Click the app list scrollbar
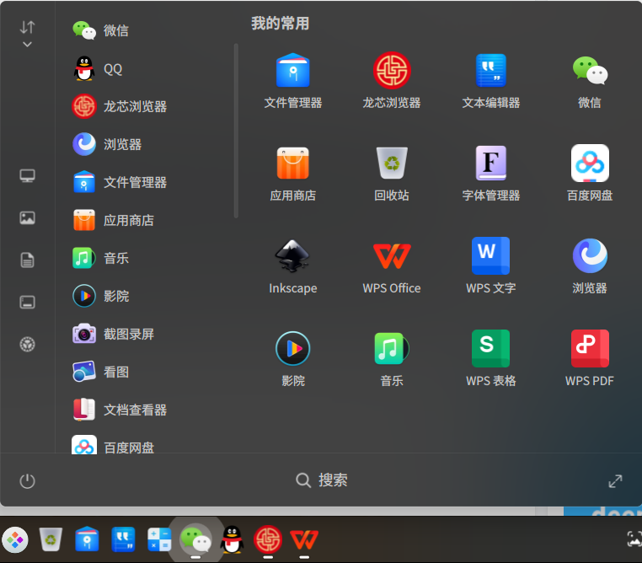 click(x=236, y=131)
